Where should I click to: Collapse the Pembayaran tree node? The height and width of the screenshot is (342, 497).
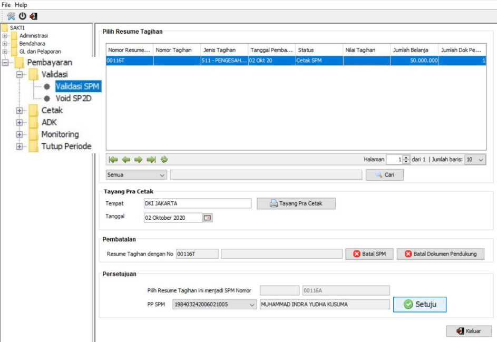6,63
